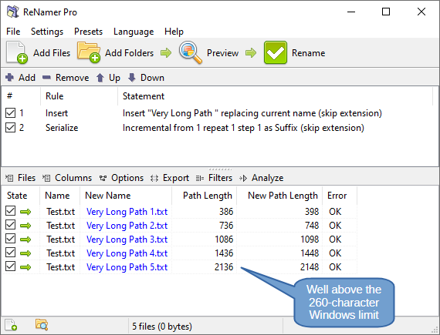The image size is (440, 335).
Task: Click path length value 386
Action: click(226, 212)
